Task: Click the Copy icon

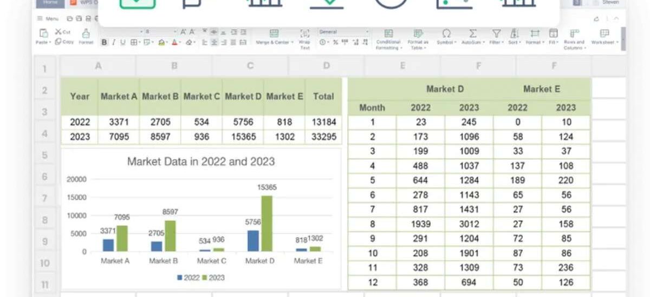Action: pyautogui.click(x=58, y=42)
